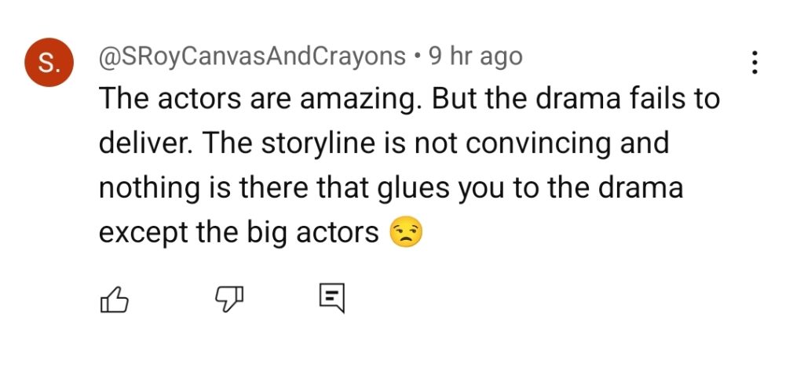Open the three-dot comment options menu
Image resolution: width=804 pixels, height=367 pixels.
pos(755,63)
